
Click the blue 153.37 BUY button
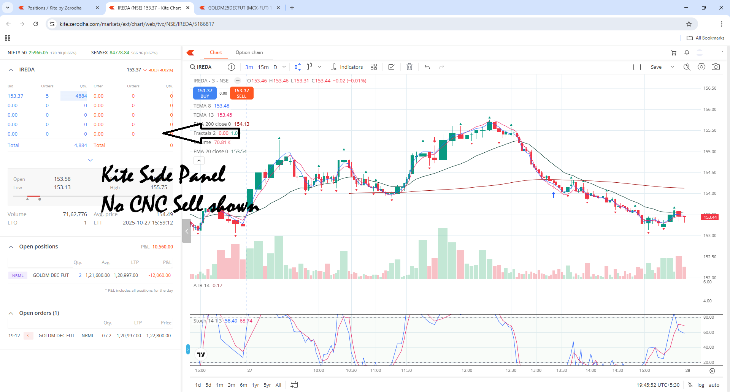pos(205,93)
